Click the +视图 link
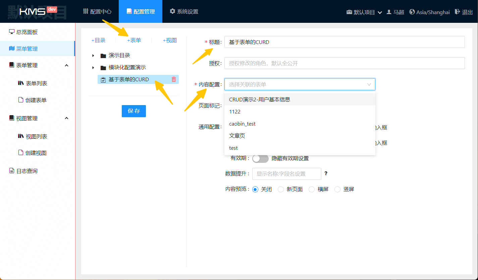 [170, 40]
